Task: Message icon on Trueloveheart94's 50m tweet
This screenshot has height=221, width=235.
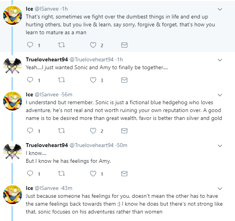Action: coord(124,174)
